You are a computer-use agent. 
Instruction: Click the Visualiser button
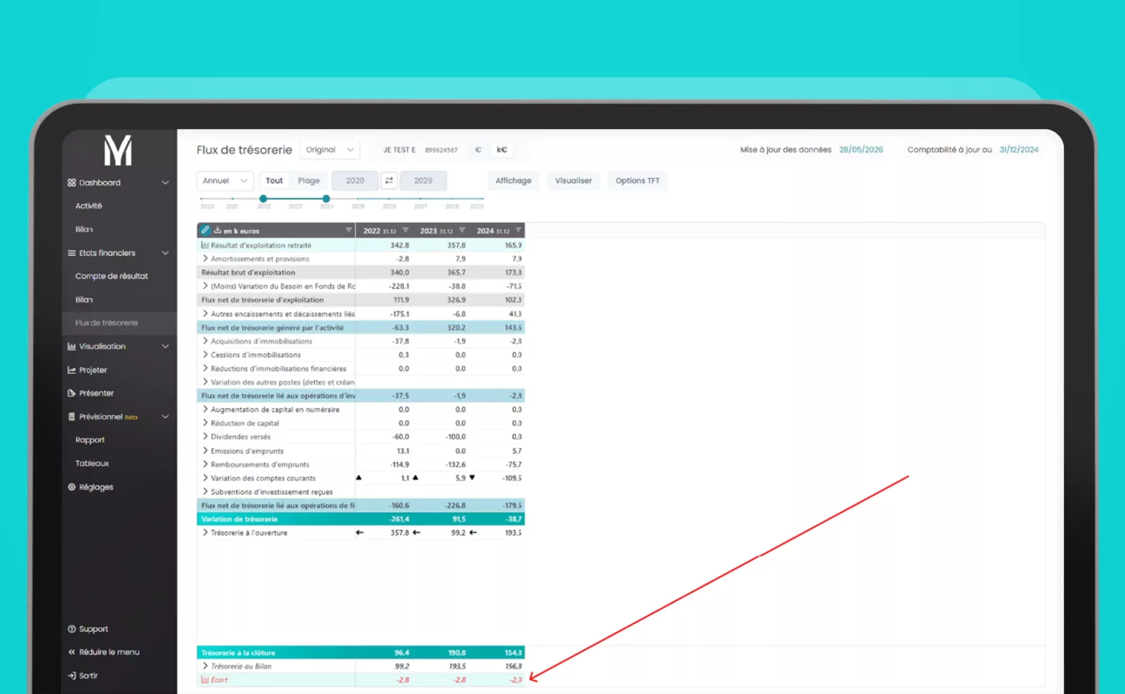[573, 180]
